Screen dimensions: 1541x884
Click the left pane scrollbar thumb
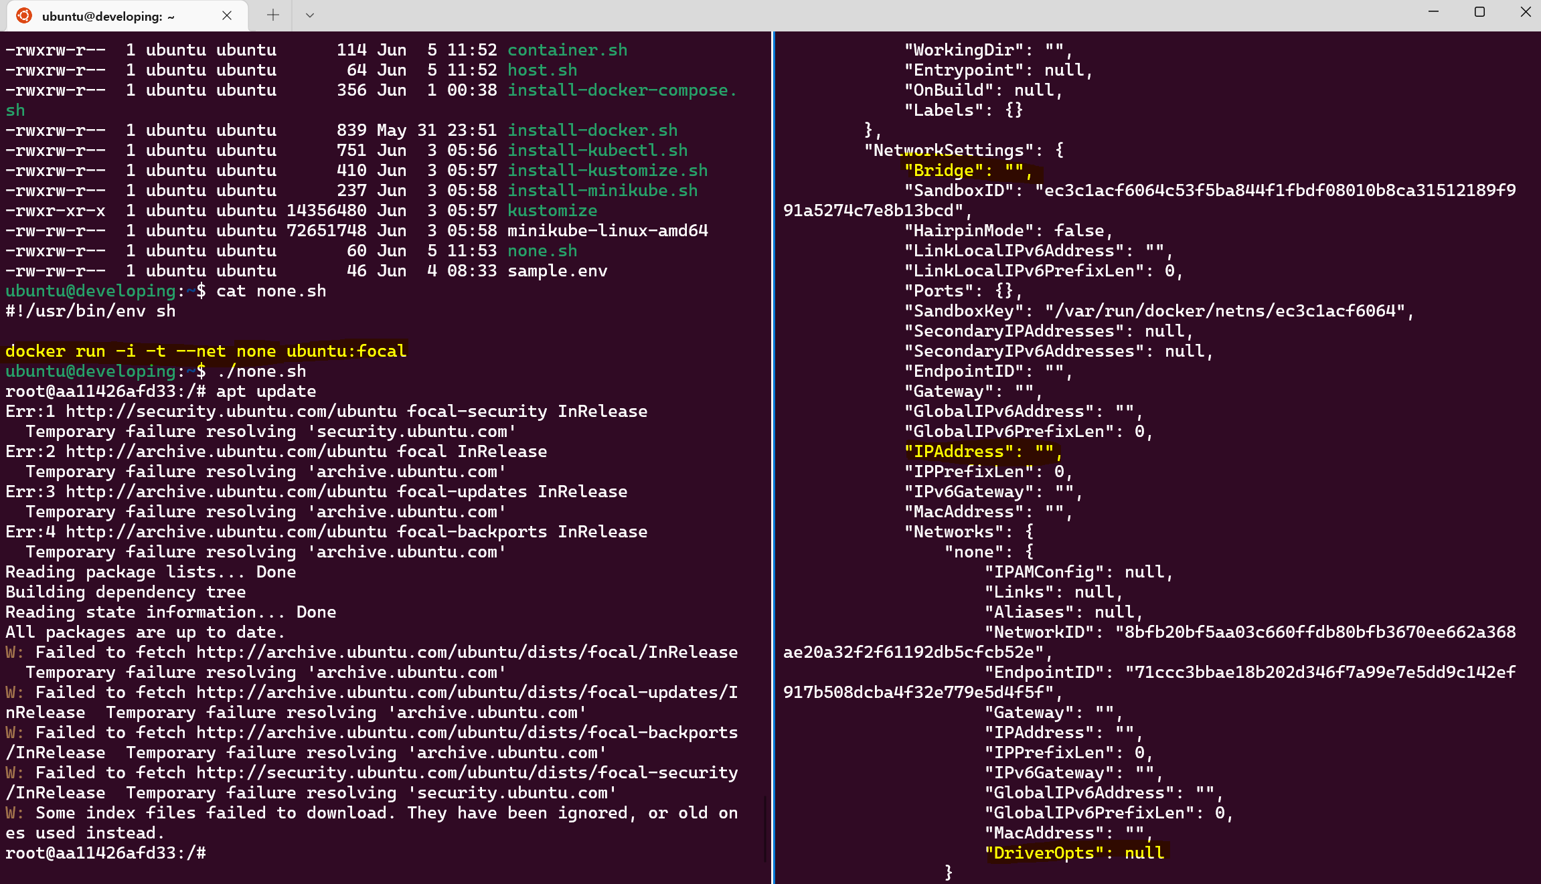[764, 828]
